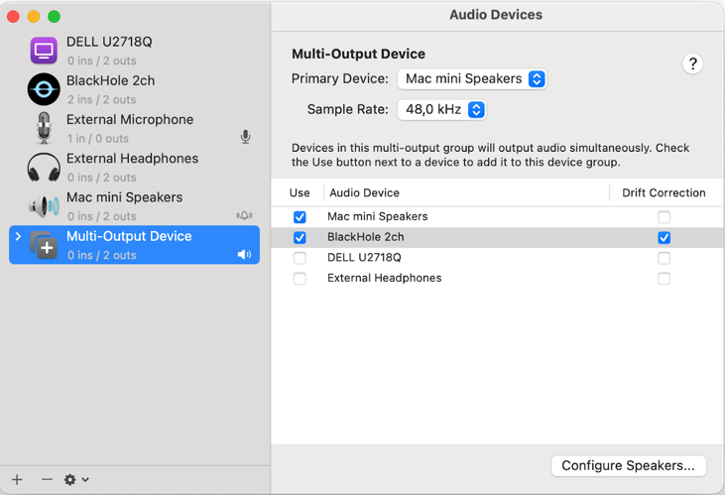Screen dimensions: 725x495
Task: Click BlackHole 2ch row in table
Action: pyautogui.click(x=498, y=238)
